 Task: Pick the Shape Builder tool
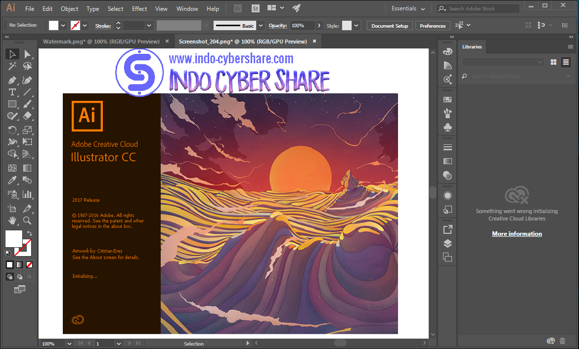[12, 154]
